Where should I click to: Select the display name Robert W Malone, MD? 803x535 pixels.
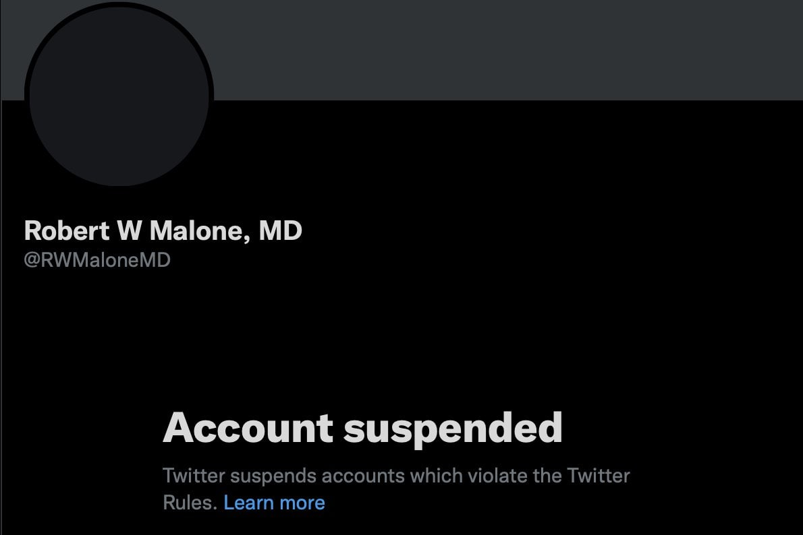pyautogui.click(x=163, y=230)
